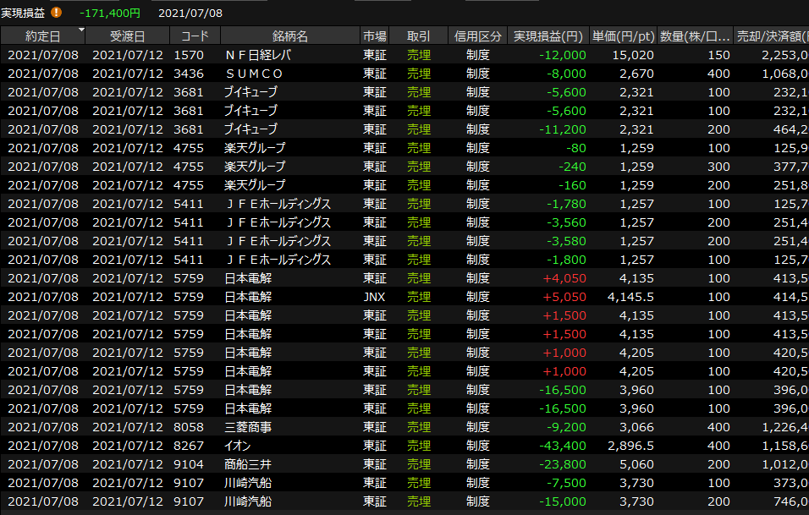Click the orange info icon beside 実現損益
The image size is (809, 515).
(x=57, y=13)
